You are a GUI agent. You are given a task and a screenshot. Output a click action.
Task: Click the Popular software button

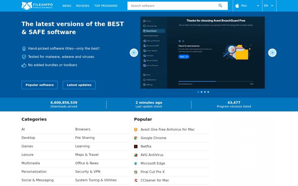pos(40,85)
